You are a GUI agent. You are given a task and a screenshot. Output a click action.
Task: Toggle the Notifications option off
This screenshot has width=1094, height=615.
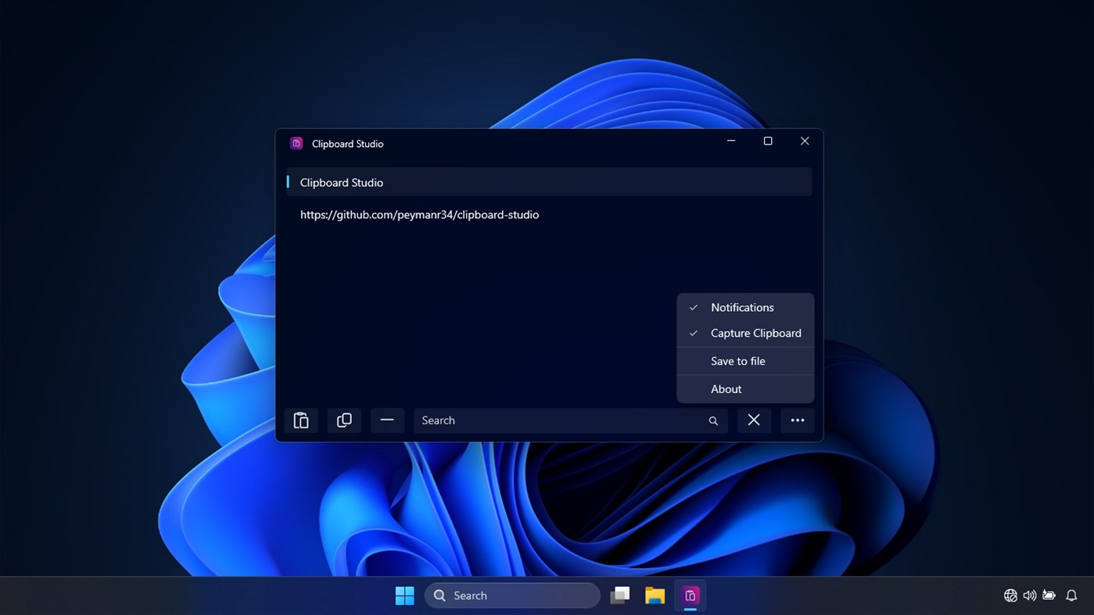[745, 307]
